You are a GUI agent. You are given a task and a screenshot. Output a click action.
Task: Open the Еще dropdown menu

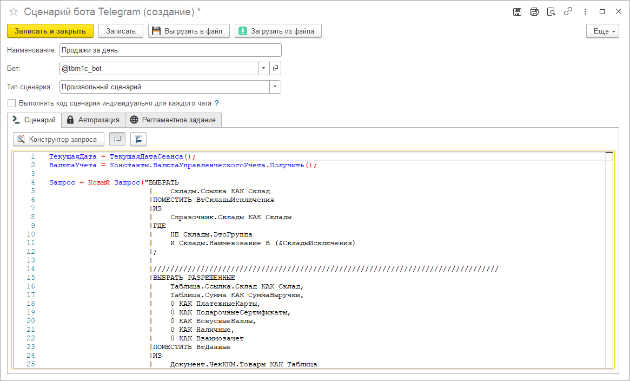click(602, 31)
